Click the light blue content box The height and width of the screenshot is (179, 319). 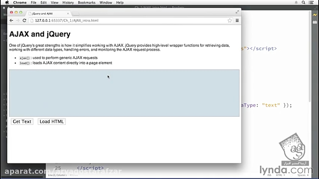(x=124, y=93)
